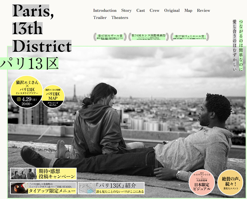Click the Paris, 13th District title logo
Viewport: 247px width, 199px height.
pos(41,29)
